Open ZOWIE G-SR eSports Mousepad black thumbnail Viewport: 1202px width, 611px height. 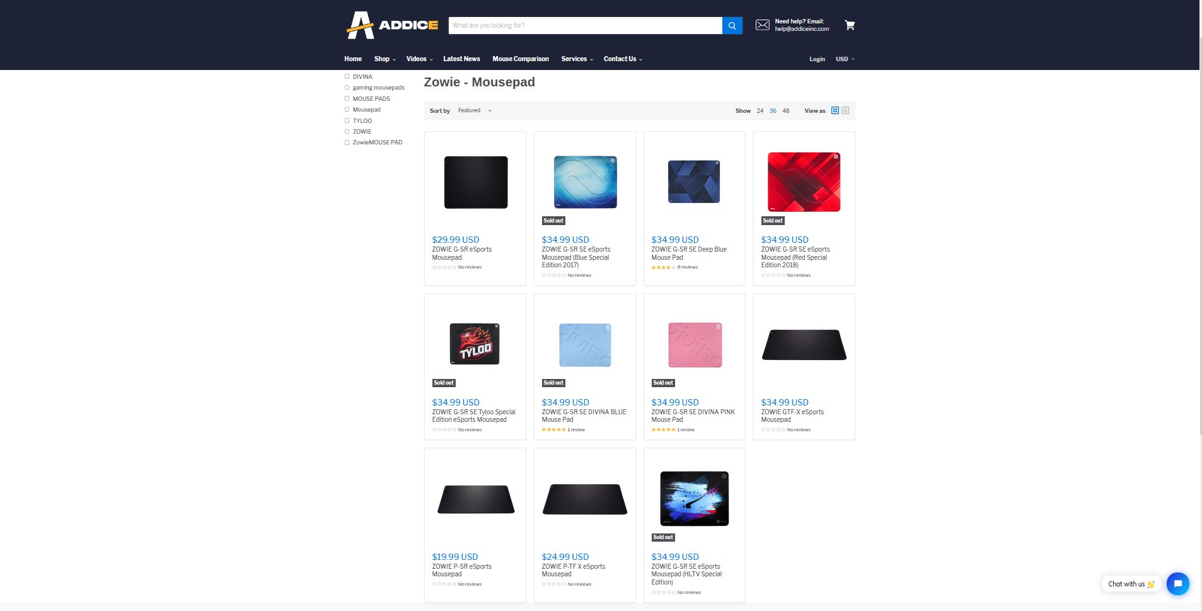476,182
